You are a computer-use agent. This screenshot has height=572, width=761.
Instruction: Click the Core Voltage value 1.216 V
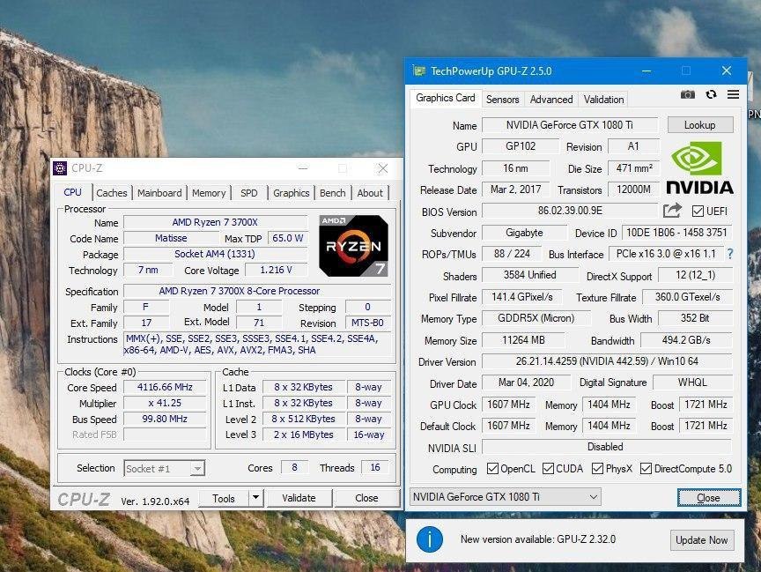277,270
